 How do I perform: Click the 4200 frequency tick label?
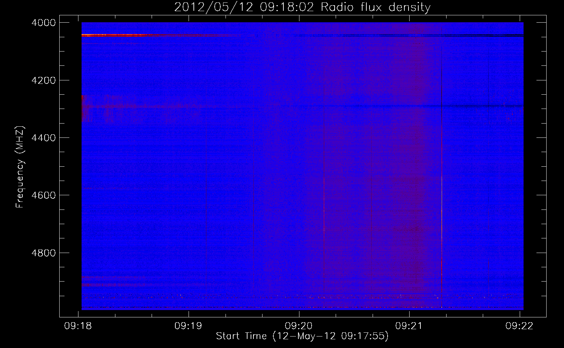pos(44,80)
